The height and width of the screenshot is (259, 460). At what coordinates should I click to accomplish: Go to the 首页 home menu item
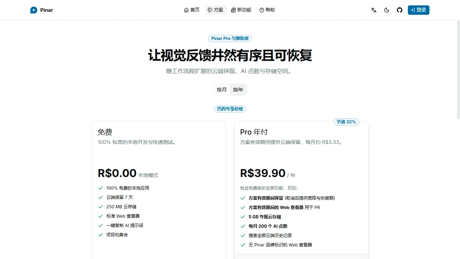[192, 10]
